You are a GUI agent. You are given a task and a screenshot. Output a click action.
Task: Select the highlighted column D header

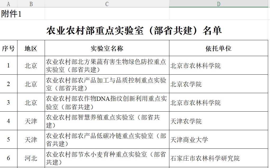click(218, 4)
